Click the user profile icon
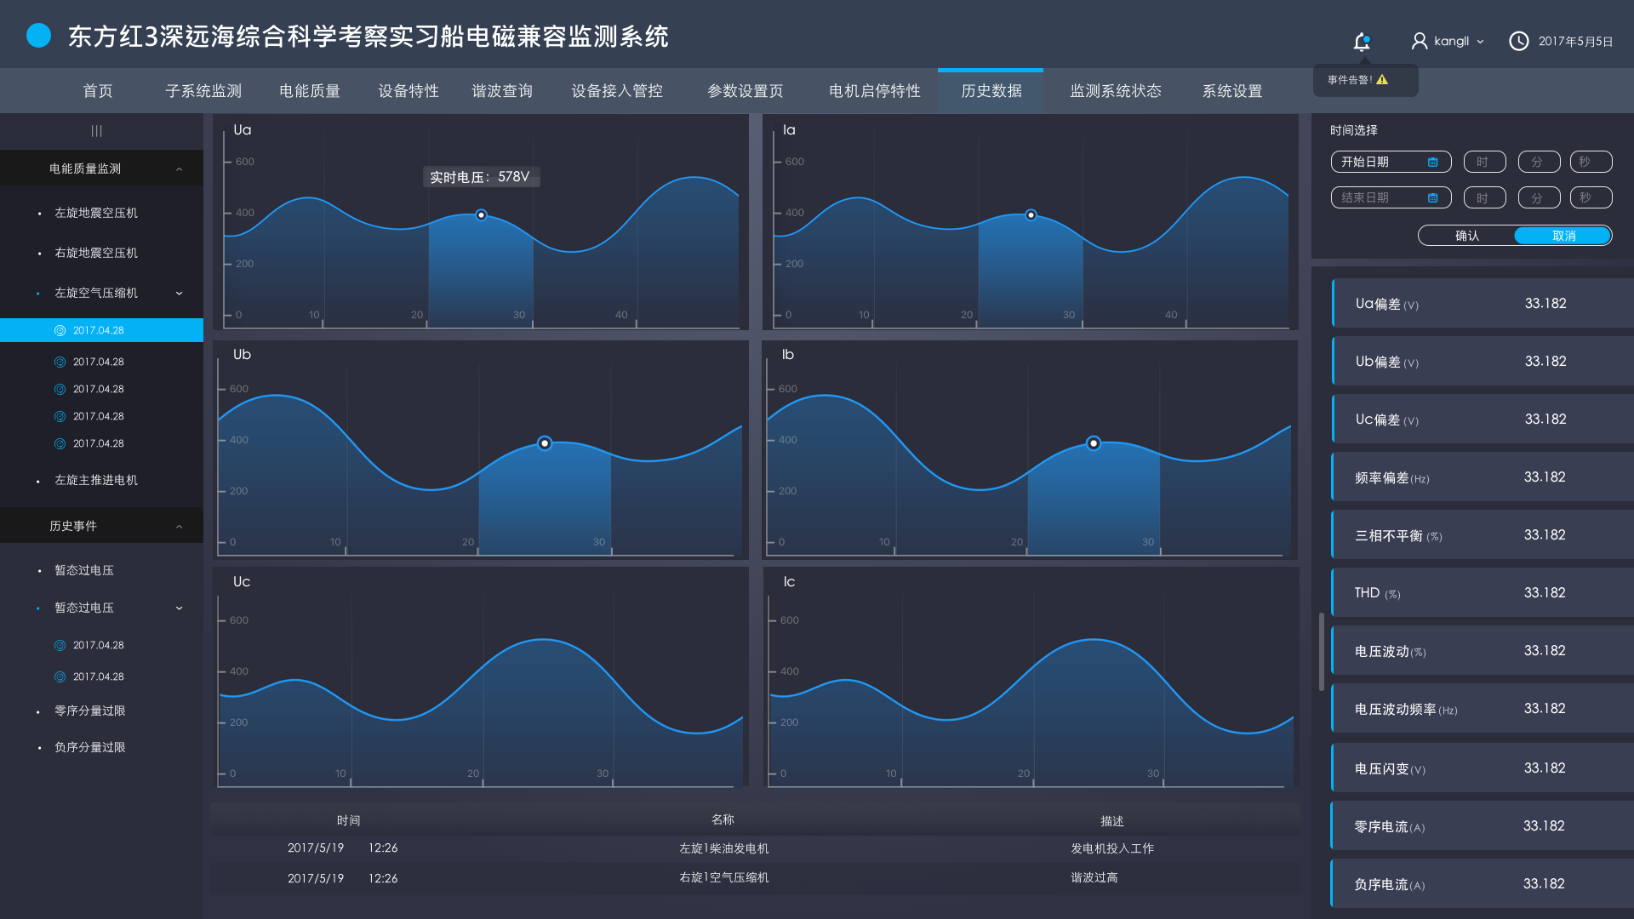 pos(1419,41)
